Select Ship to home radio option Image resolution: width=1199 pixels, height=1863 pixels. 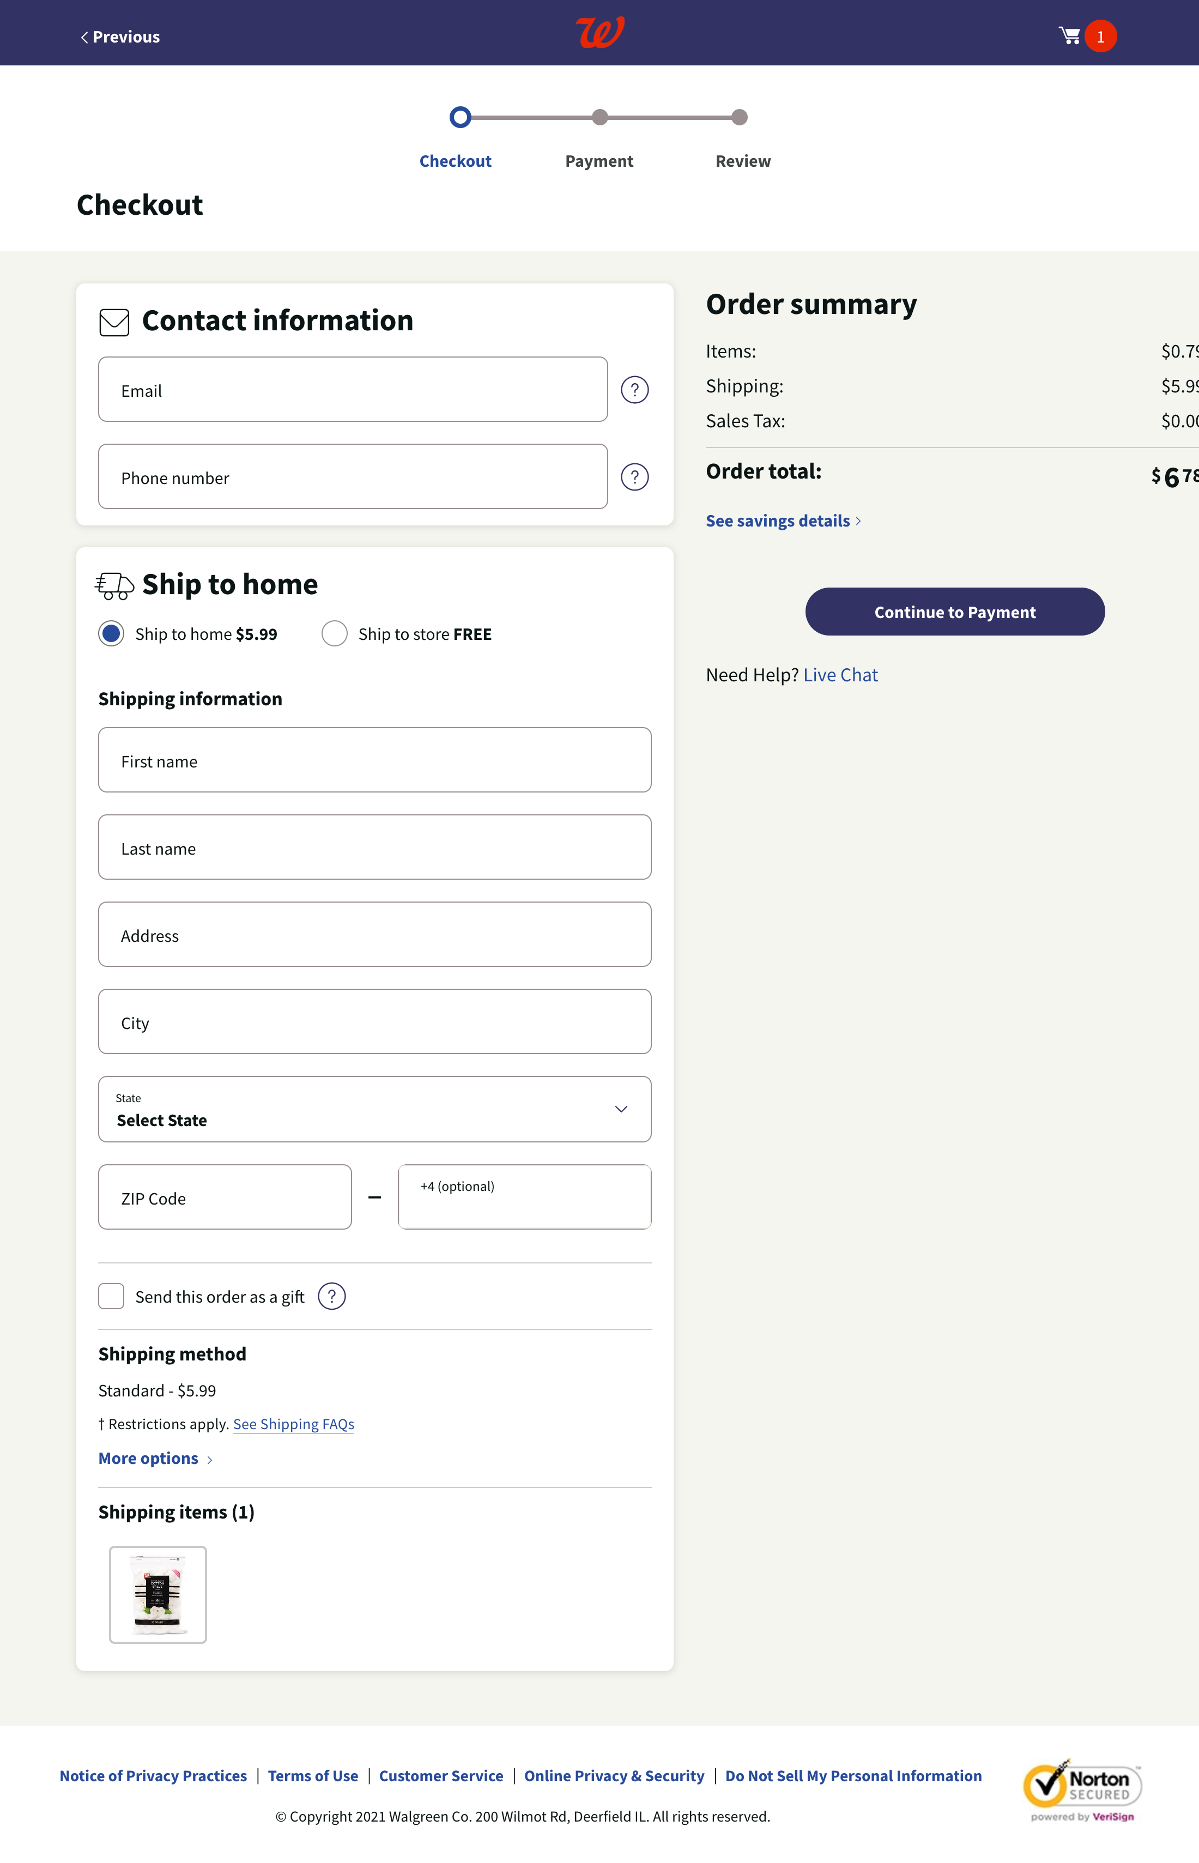tap(111, 634)
